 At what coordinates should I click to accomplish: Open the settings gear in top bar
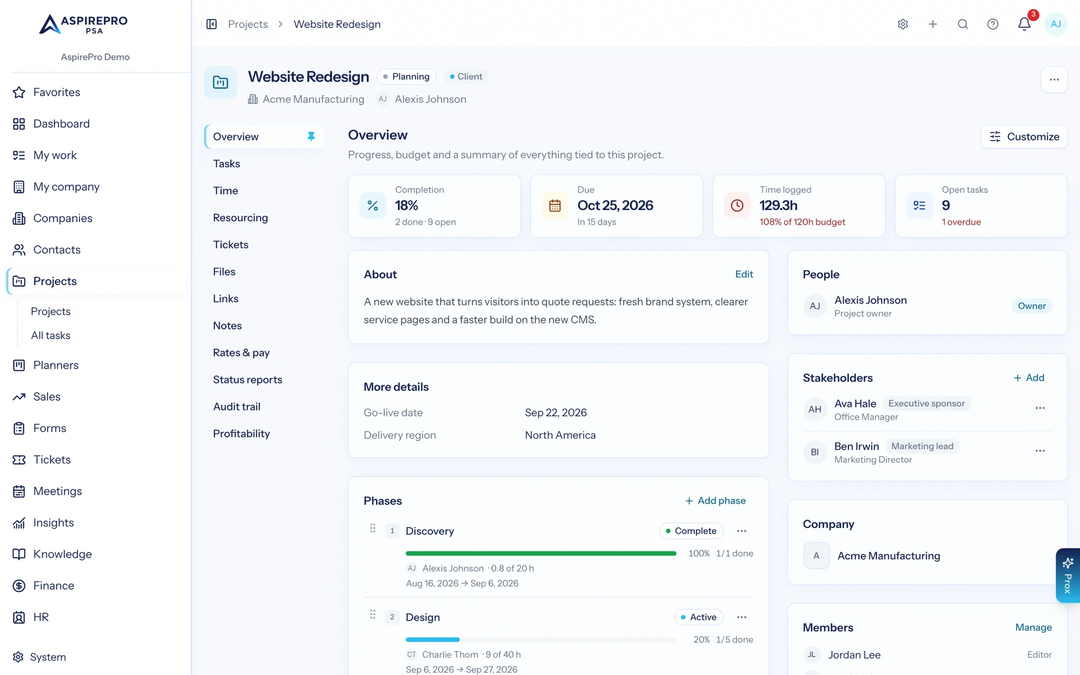(903, 24)
